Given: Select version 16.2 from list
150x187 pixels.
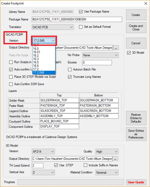Looking at the screenshot, I should [44, 56].
